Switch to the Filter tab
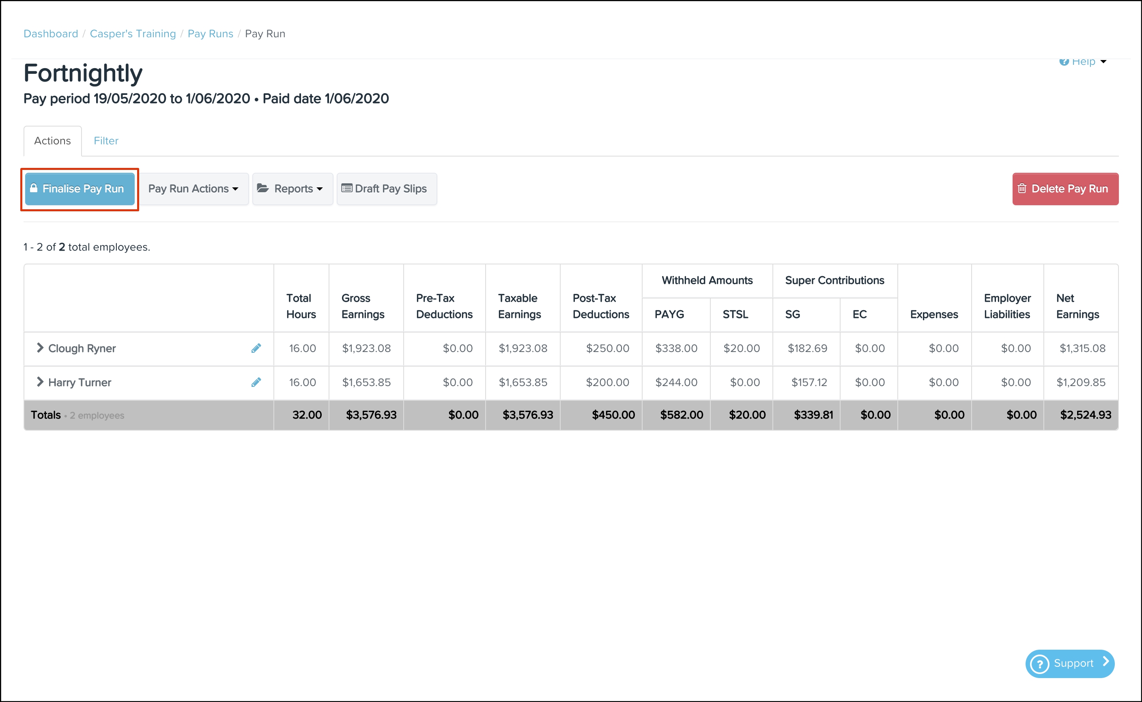The width and height of the screenshot is (1142, 702). point(106,141)
